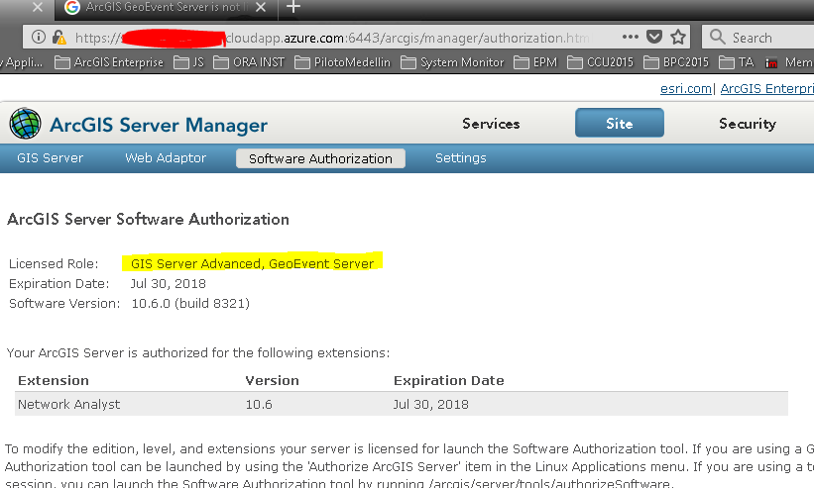Click the Network Analyst 'Jul 30, 2018' expiration cell
This screenshot has width=814, height=488.
(x=430, y=405)
